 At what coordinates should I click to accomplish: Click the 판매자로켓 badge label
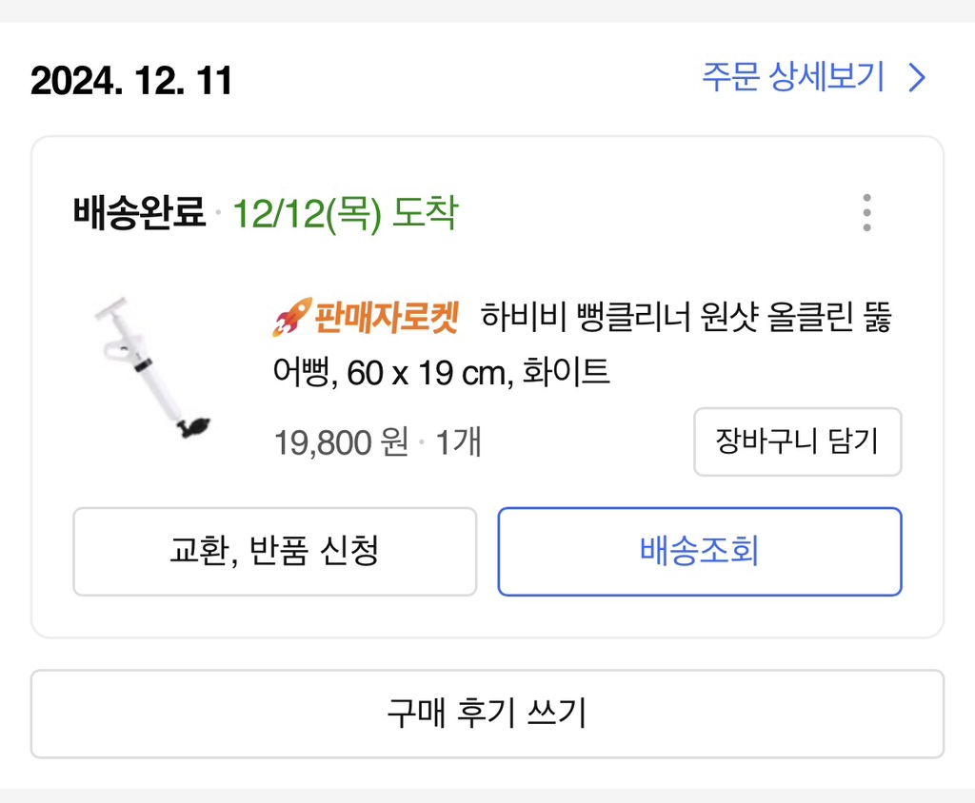(x=387, y=317)
